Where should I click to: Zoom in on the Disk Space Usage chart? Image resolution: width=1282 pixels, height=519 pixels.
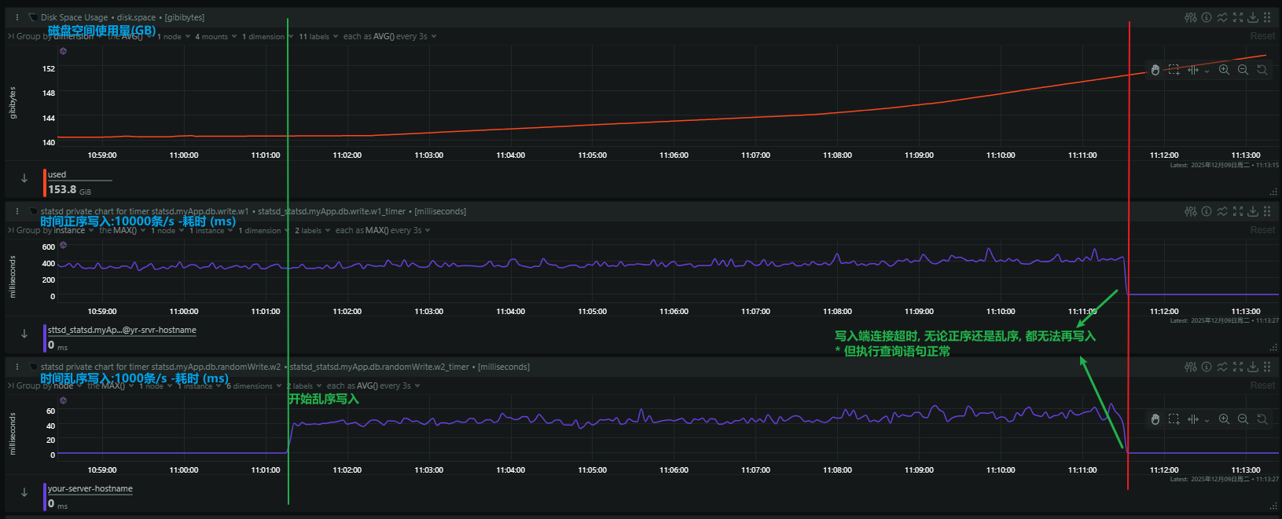[x=1224, y=70]
